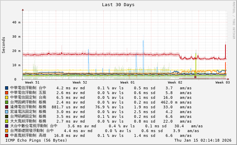Screen dimensions: 237x145
Task: Click the blue swatch for 中華電信浮動制 台中
Action: tap(6, 88)
